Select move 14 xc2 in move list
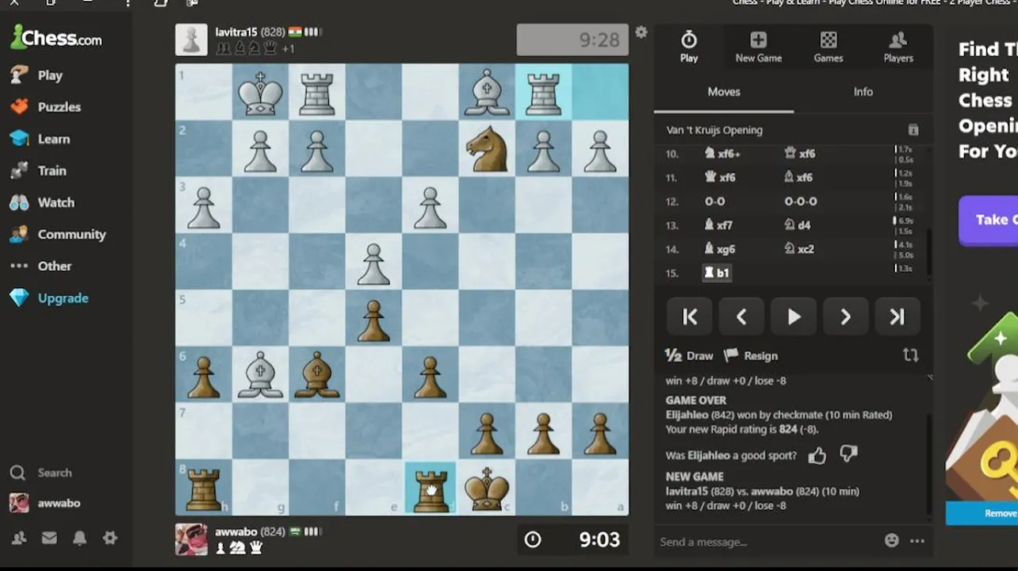Viewport: 1018px width, 571px height. click(x=800, y=249)
